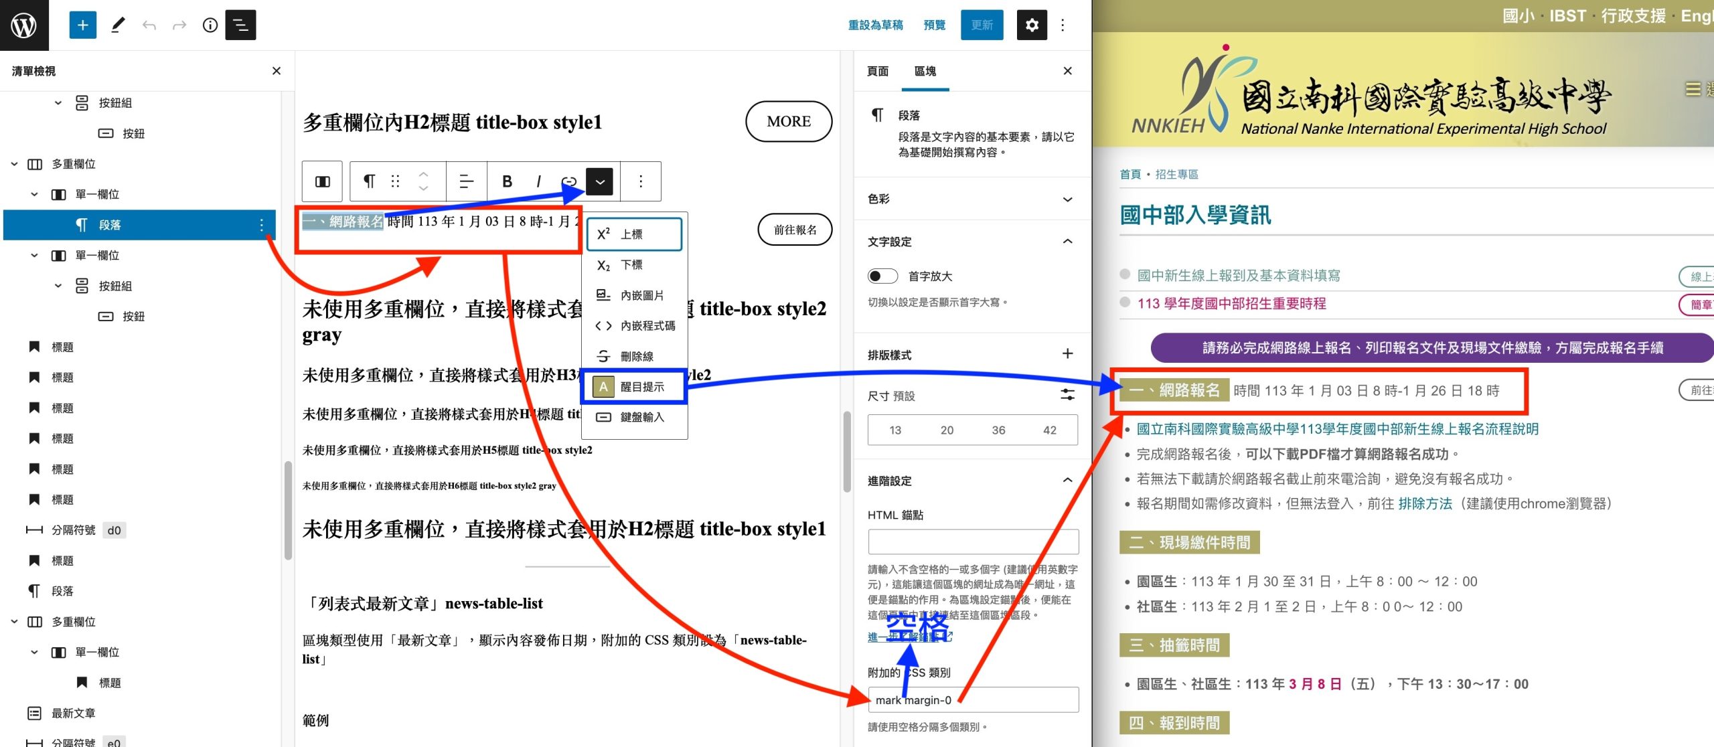Select font size 42
1714x747 pixels.
[x=1050, y=430]
